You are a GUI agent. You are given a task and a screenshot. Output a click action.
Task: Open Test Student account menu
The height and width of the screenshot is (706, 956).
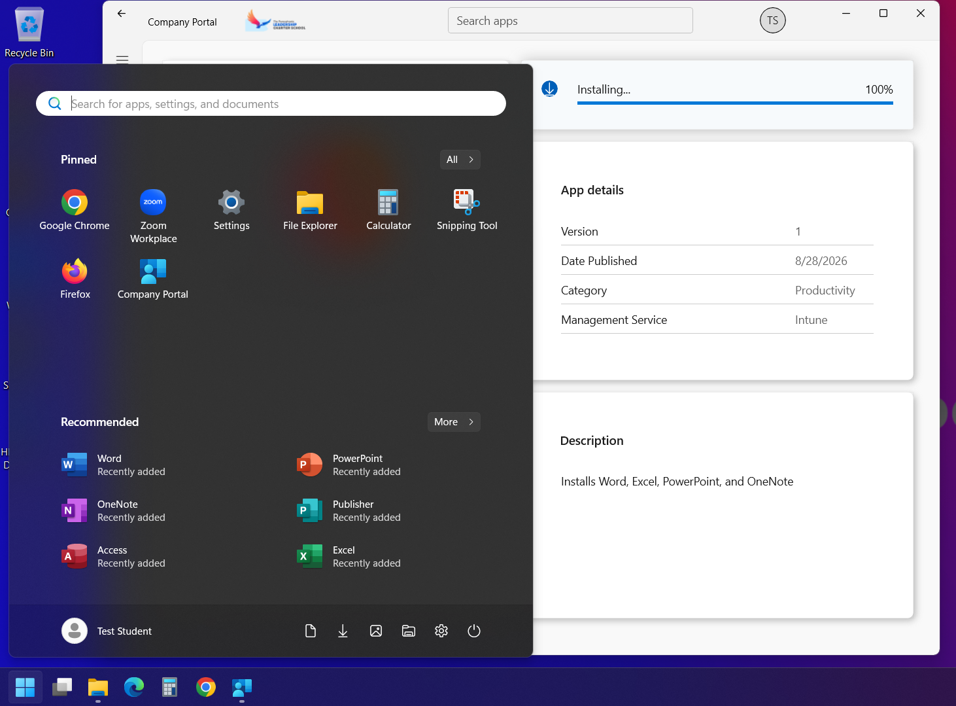click(107, 631)
